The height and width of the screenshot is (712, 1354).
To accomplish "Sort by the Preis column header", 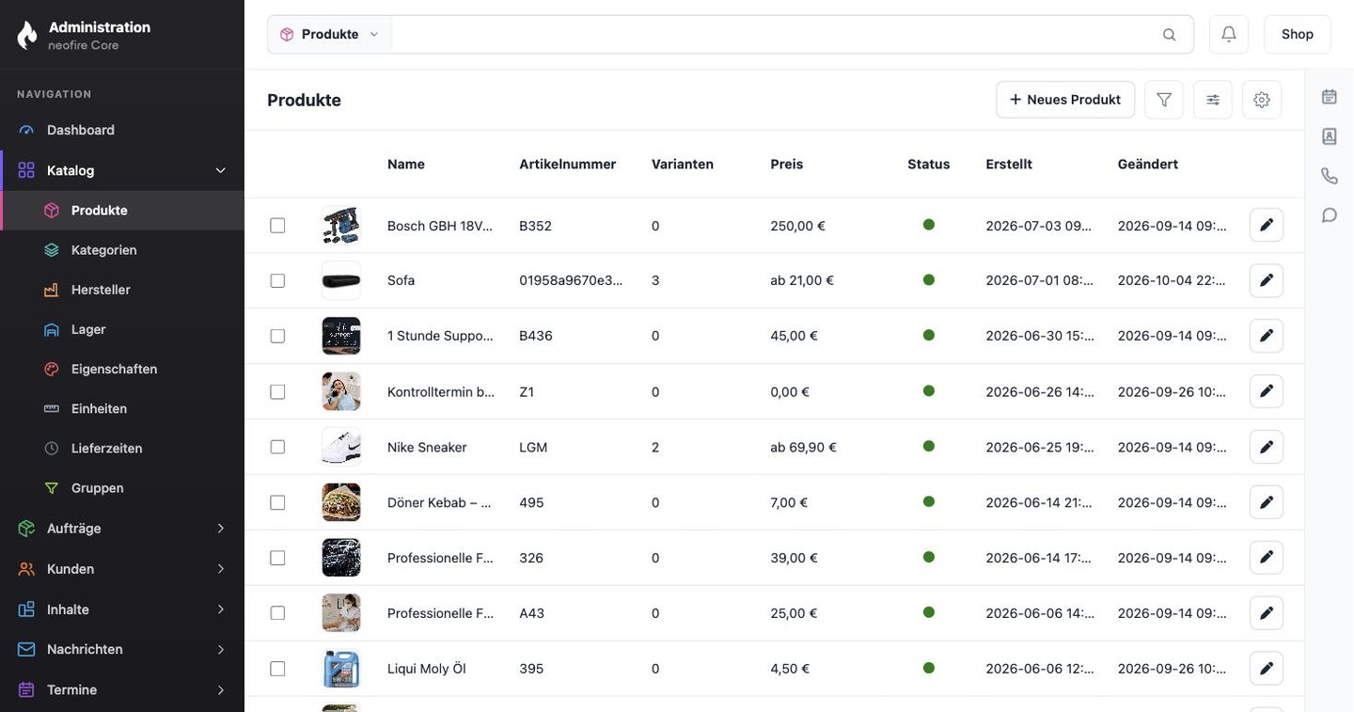I will (x=787, y=164).
